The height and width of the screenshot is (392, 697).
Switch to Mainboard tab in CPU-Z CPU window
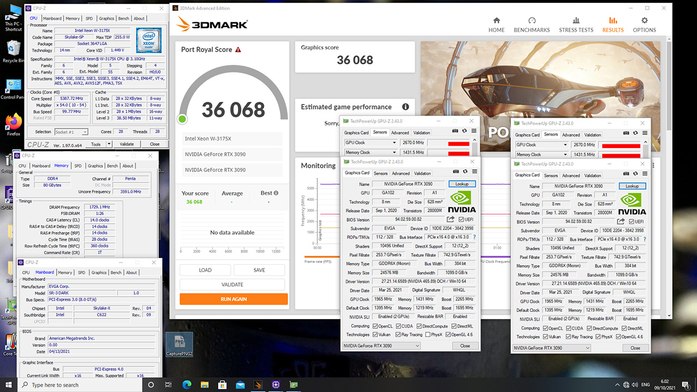(52, 19)
